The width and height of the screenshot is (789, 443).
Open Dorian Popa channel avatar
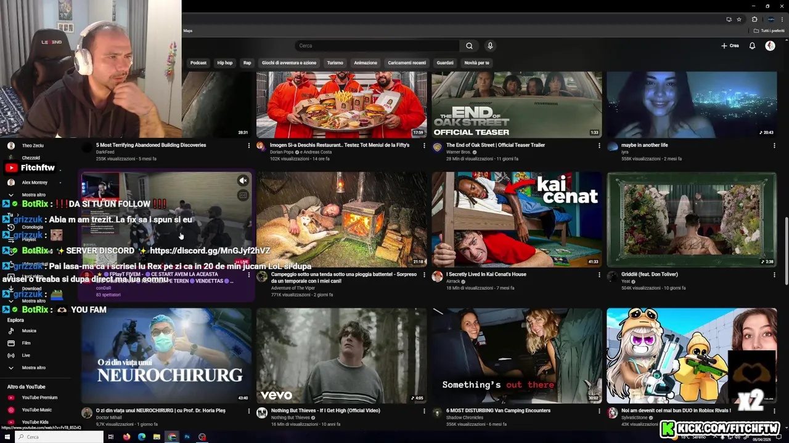[261, 146]
